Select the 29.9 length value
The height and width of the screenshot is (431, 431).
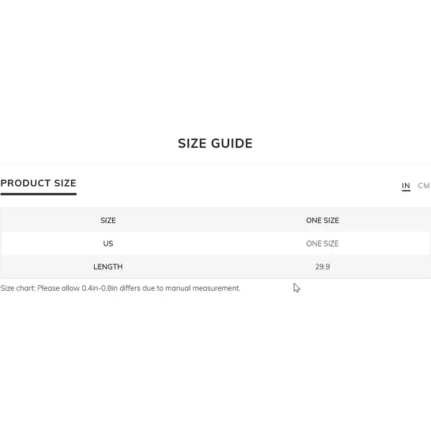323,267
